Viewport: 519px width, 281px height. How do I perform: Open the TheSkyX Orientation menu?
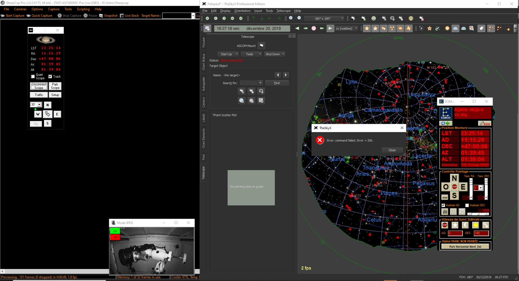coord(242,11)
